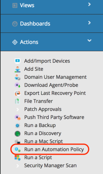Start Run a Backup action
The height and width of the screenshot is (174, 103).
(40, 125)
